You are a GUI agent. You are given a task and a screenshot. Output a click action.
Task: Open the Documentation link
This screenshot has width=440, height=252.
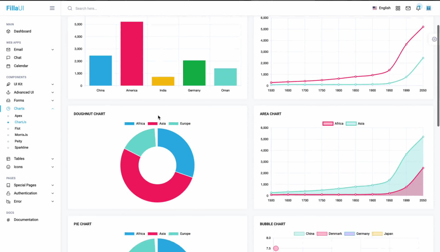(26, 220)
